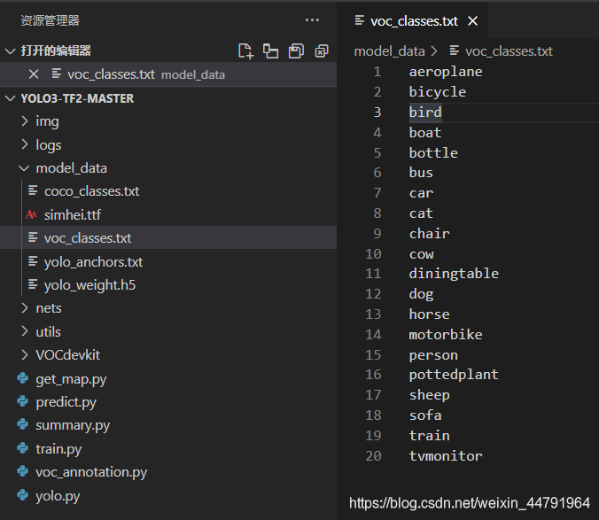Click the text 'bus' on line 6
The width and height of the screenshot is (599, 520).
(x=422, y=173)
